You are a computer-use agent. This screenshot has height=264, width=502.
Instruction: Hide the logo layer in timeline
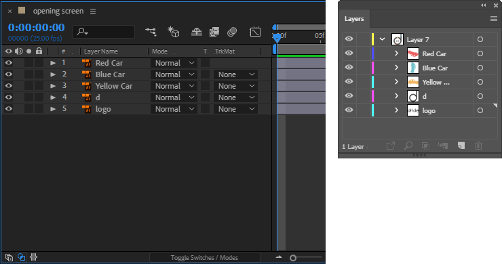(9, 109)
